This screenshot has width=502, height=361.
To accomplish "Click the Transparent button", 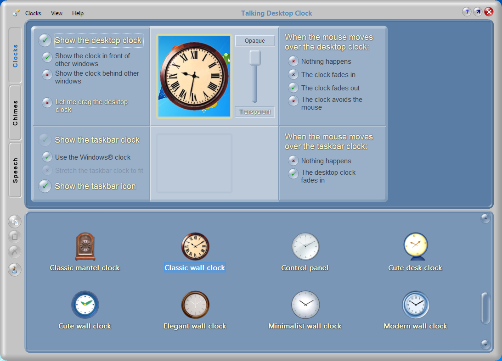I will (254, 111).
